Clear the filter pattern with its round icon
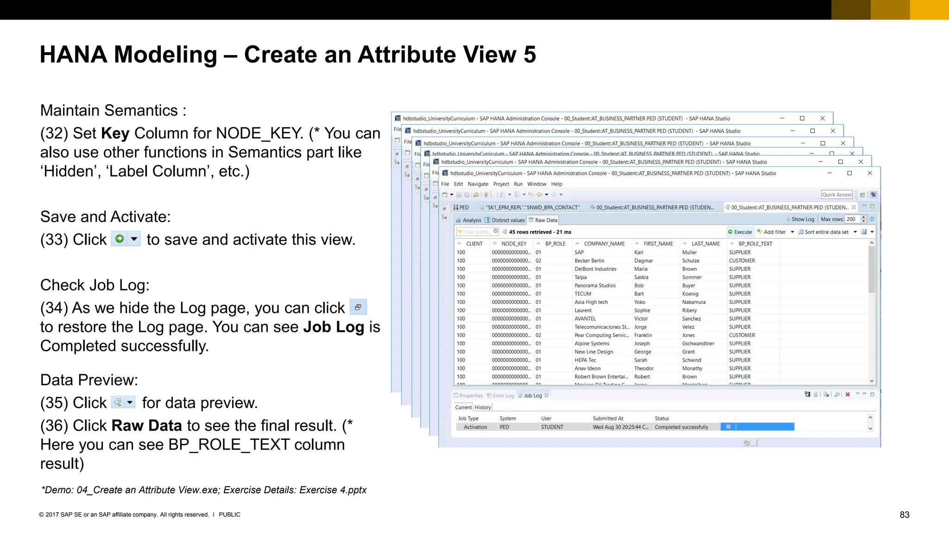Image resolution: width=949 pixels, height=534 pixels. tap(496, 231)
